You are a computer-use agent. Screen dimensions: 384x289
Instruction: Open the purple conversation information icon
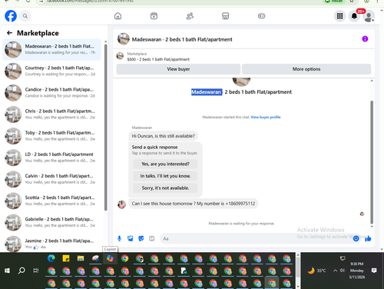click(365, 38)
